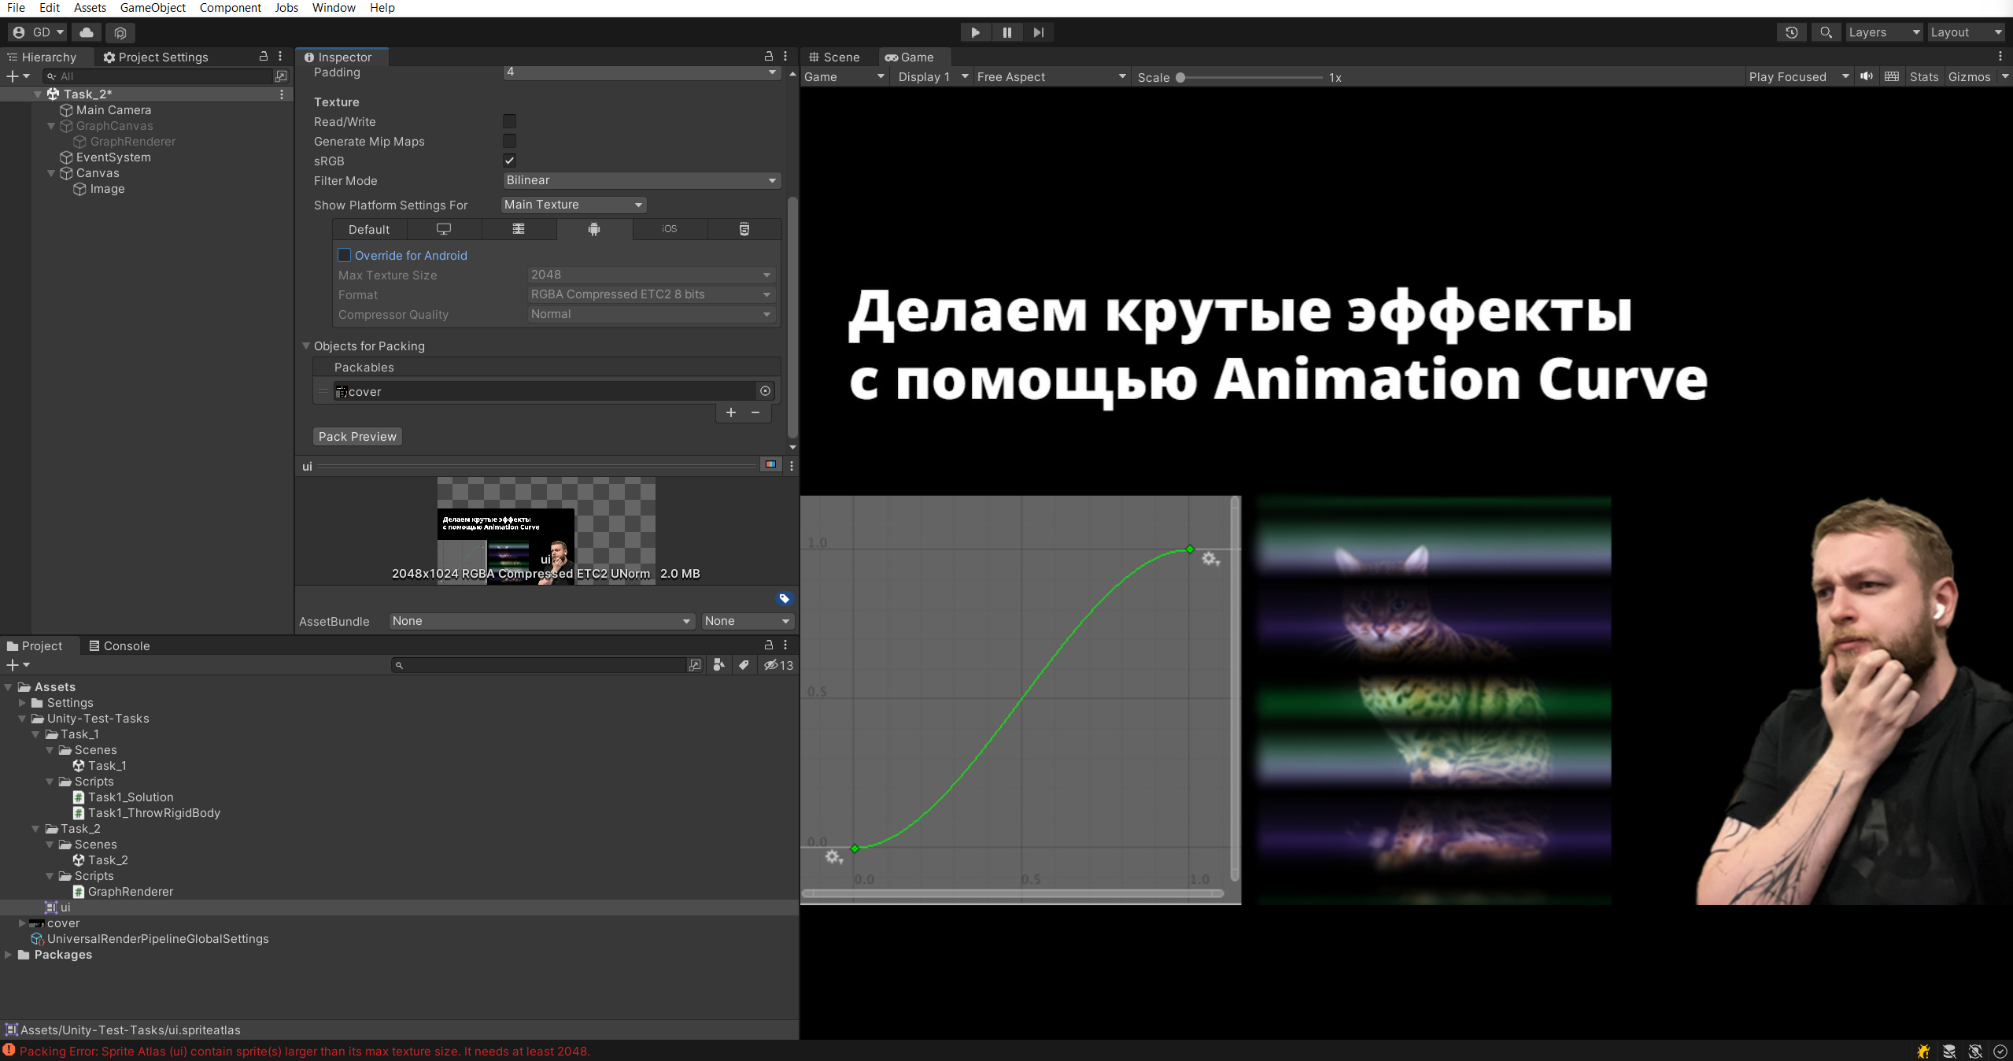Screen dimensions: 2013x1061
Task: Click the Pause button in Unity toolbar
Action: click(1006, 32)
